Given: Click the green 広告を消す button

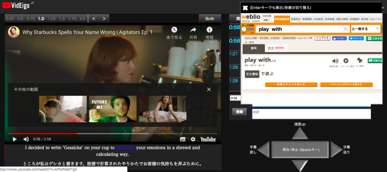Looking at the screenshot, I should (374, 38).
